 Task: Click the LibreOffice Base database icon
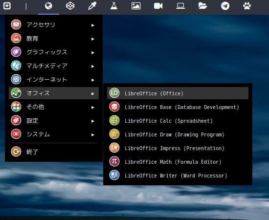114,107
